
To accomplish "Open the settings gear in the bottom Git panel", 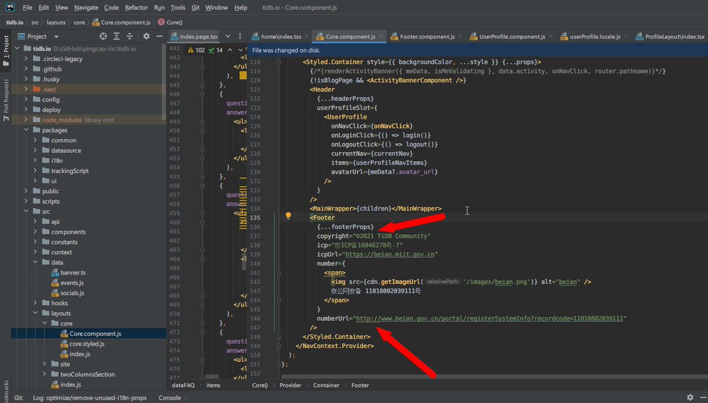I will (x=690, y=398).
